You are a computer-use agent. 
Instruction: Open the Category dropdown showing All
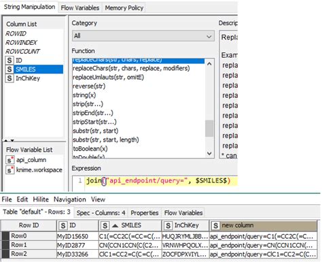143,36
